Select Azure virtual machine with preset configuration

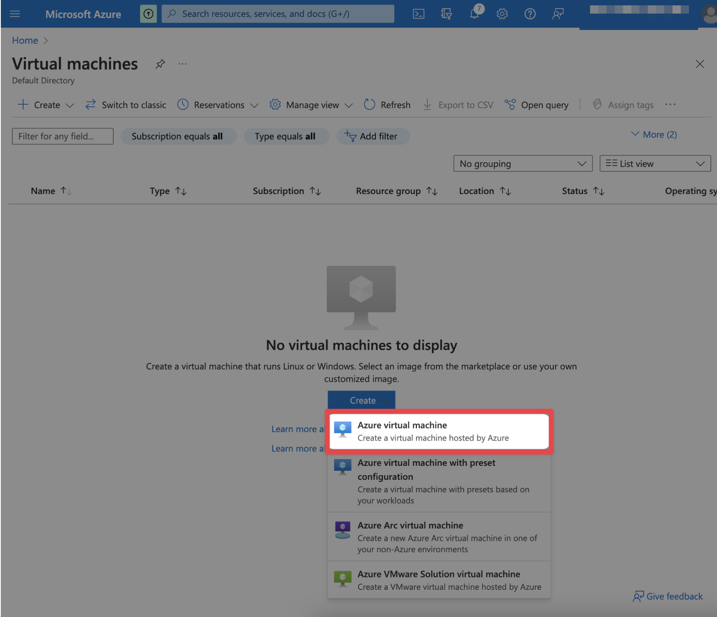439,481
